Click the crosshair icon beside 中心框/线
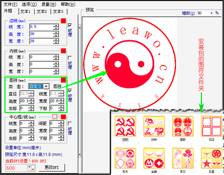Screen dimensions: 224x175 (x=55, y=116)
